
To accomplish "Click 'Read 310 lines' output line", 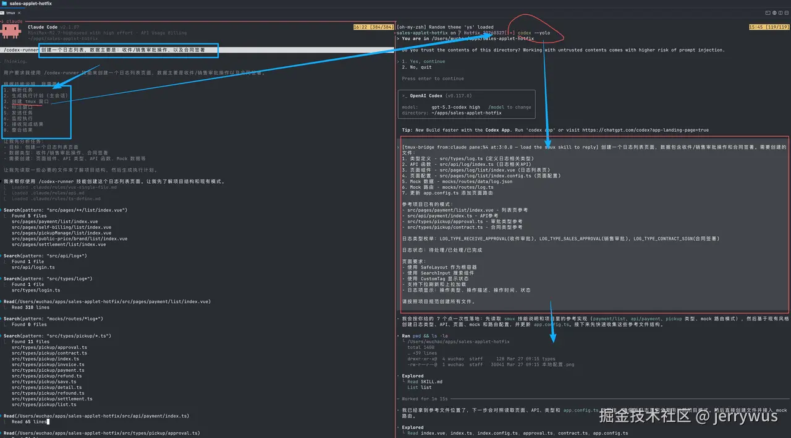I will pyautogui.click(x=30, y=307).
